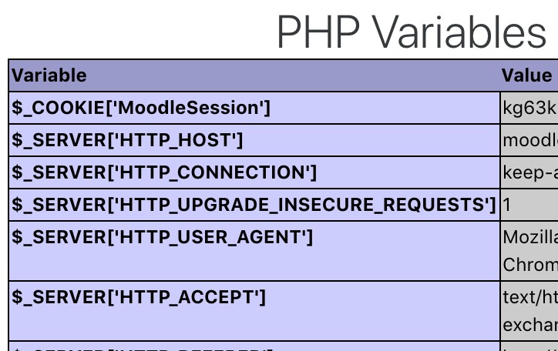Click the value 1 for upgrade insecure requests
558x351 pixels.
[507, 205]
